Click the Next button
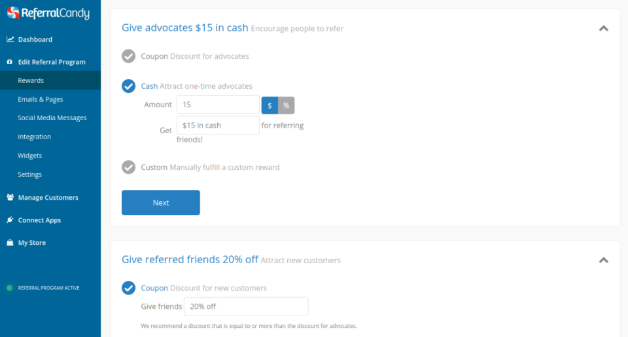This screenshot has height=337, width=628. coord(161,202)
